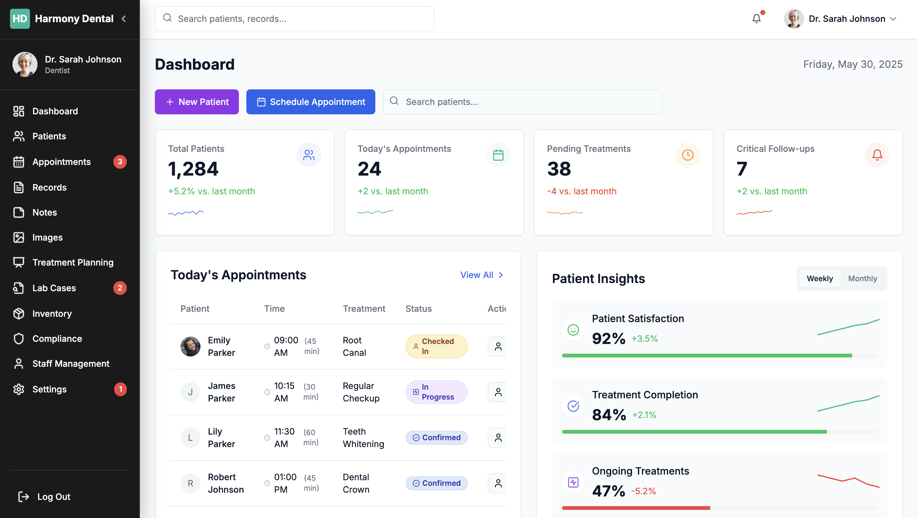Viewport: 918px width, 518px height.
Task: Click the Treatment Completion progress bar
Action: pos(719,432)
